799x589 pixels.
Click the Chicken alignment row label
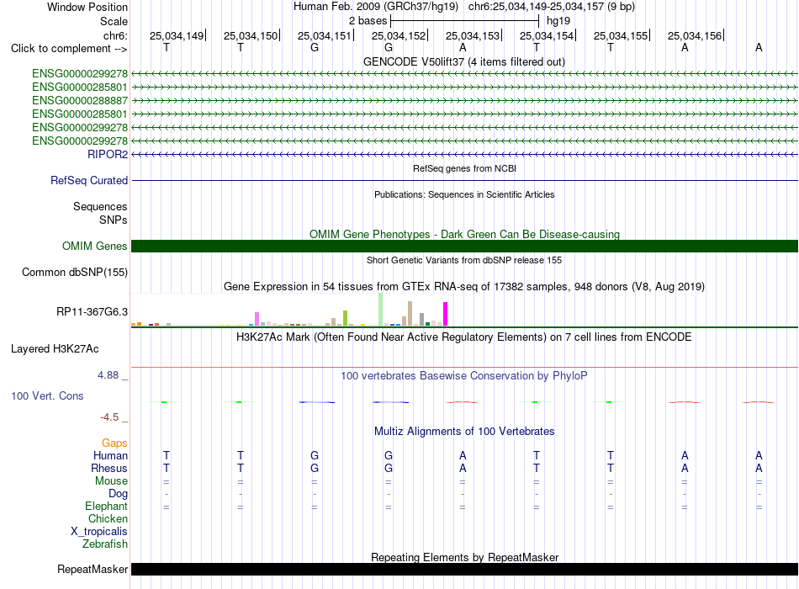pyautogui.click(x=108, y=518)
